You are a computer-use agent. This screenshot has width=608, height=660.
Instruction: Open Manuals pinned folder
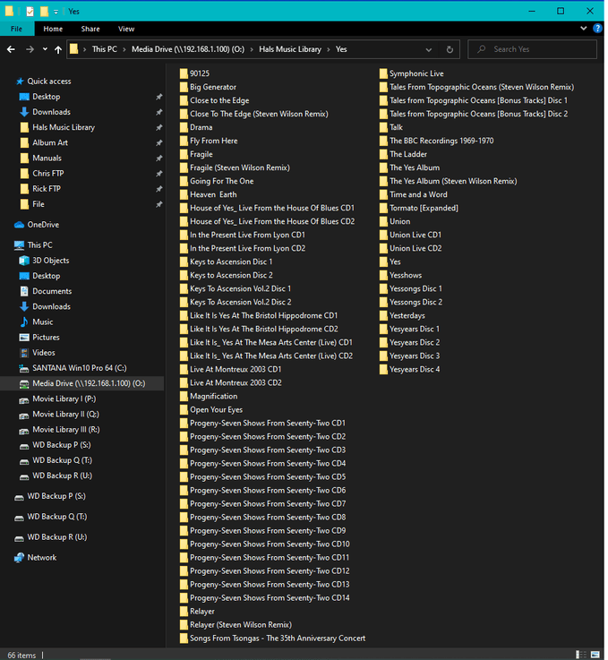47,159
